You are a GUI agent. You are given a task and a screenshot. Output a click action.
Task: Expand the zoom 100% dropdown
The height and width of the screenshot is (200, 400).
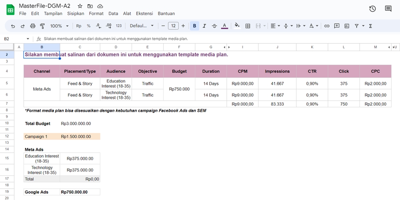(67, 26)
